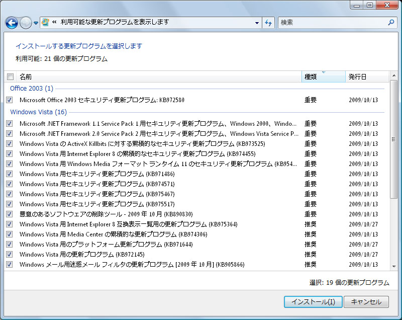Select the Windows メール用迷惑メール フィルタ row
This screenshot has height=320, width=402.
point(197,264)
